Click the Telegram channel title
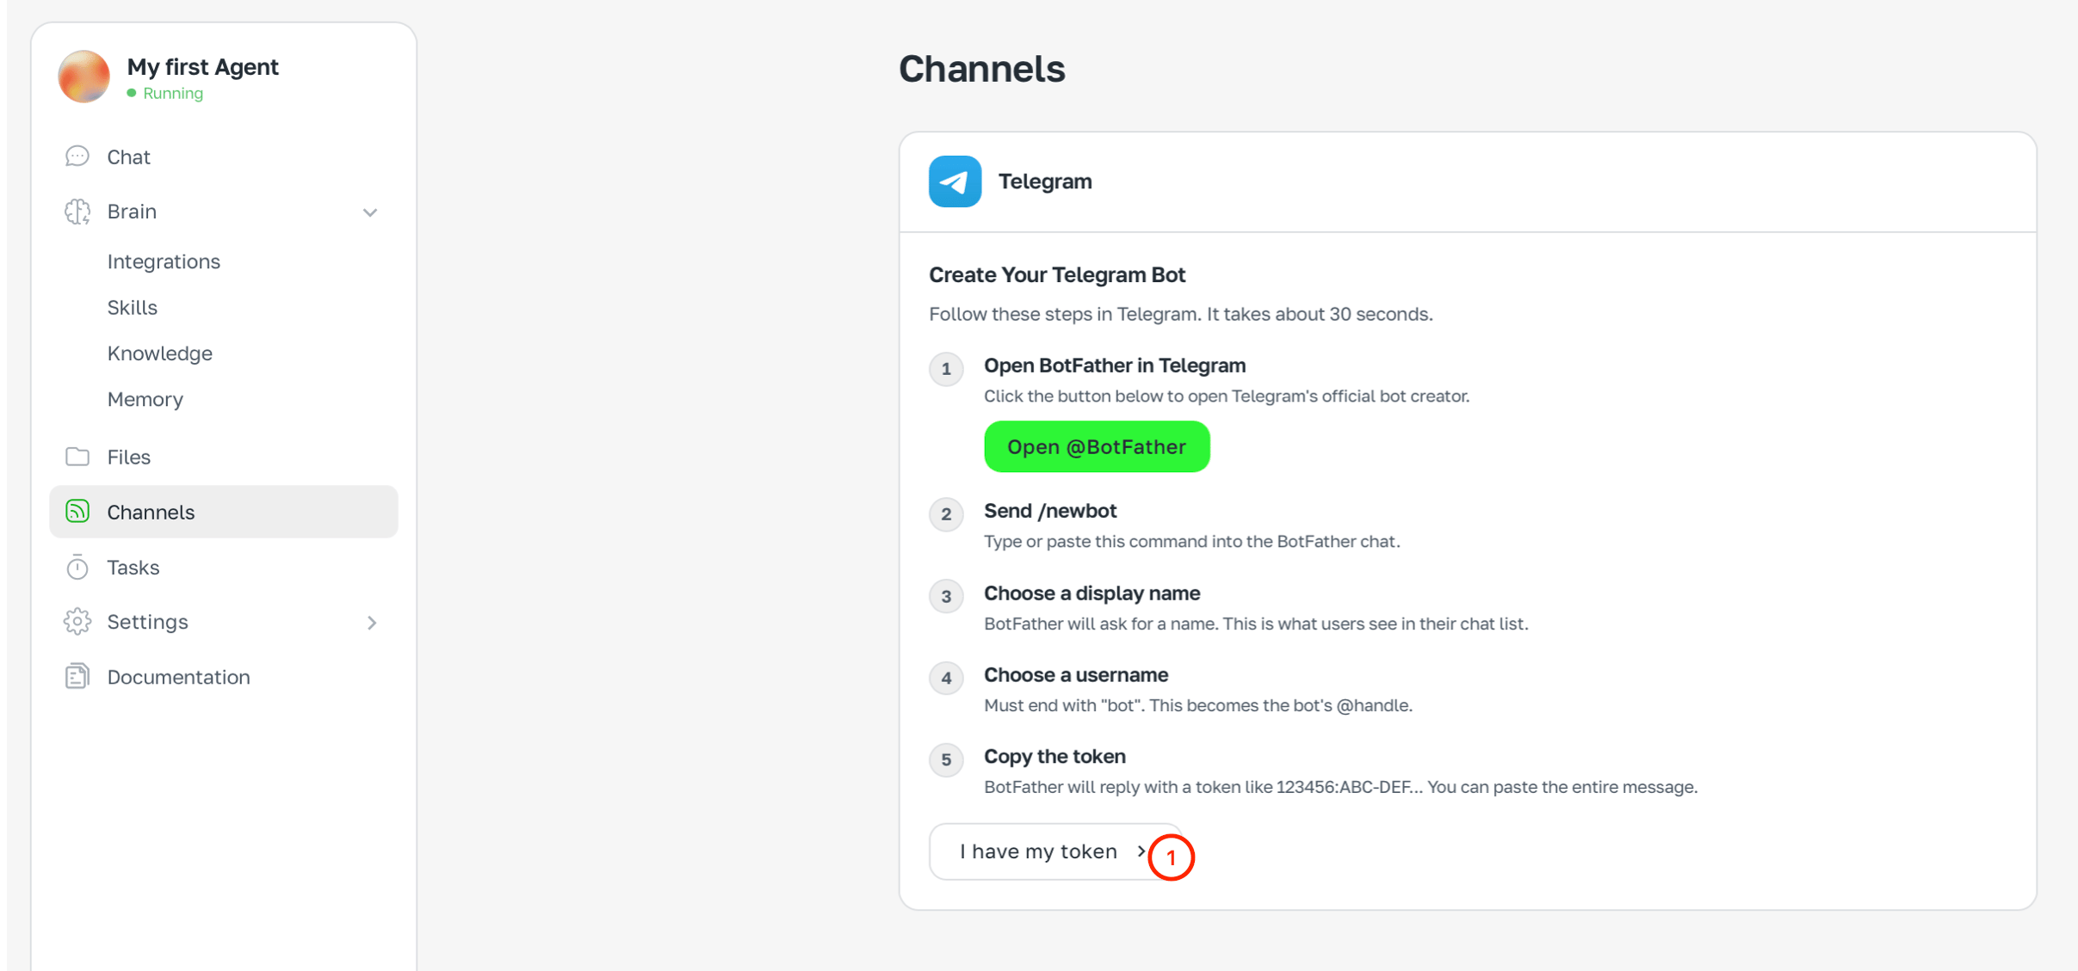2078x971 pixels. tap(1045, 181)
